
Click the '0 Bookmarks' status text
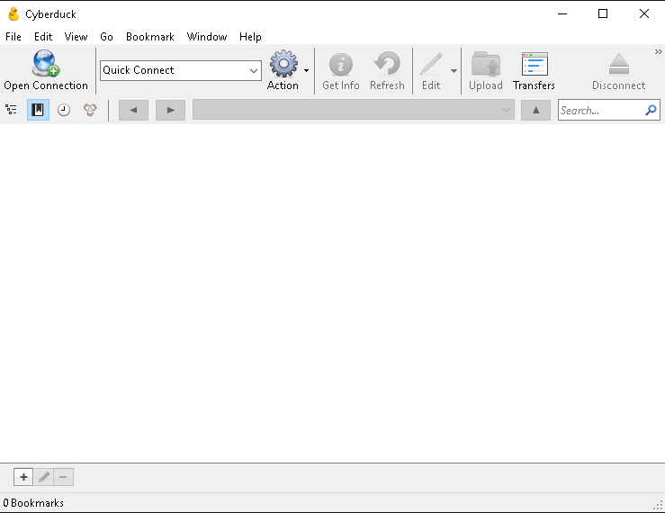(x=33, y=503)
